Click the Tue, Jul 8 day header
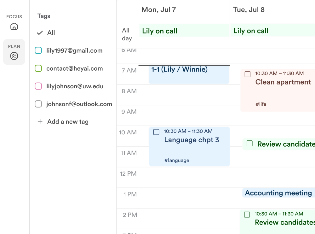The image size is (315, 234). pos(249,10)
